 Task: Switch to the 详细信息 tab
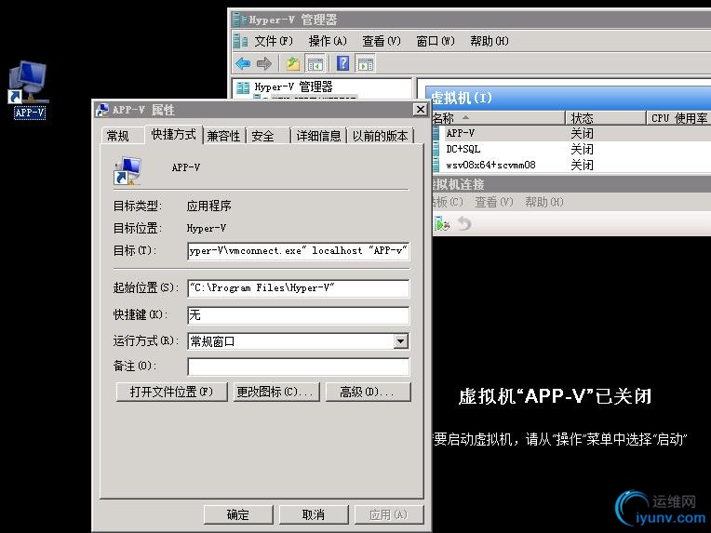[319, 136]
